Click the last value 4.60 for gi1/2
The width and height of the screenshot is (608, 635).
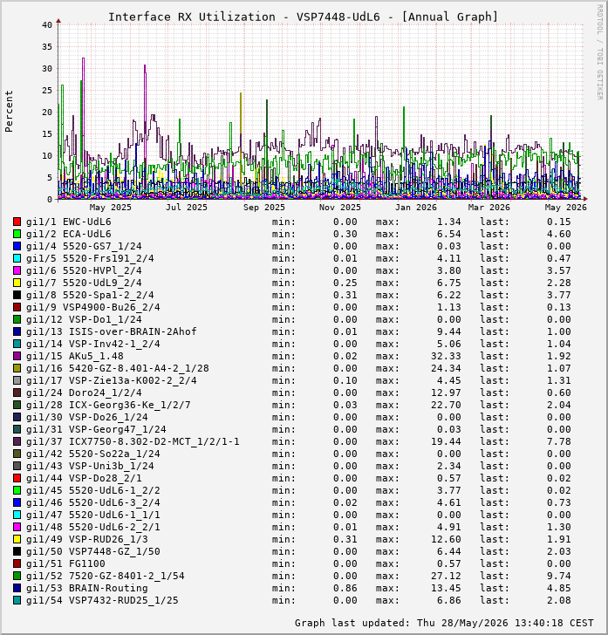coord(559,234)
